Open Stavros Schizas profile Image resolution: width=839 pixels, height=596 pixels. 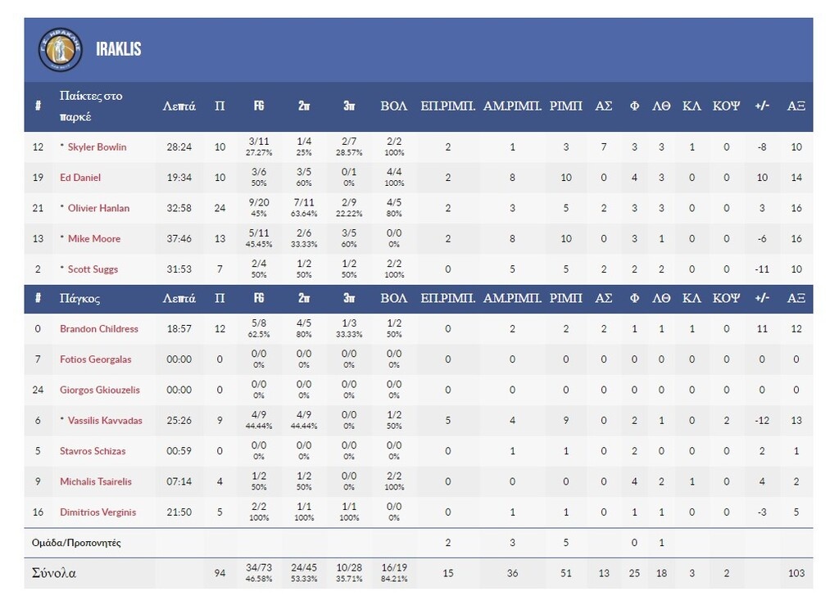pos(92,451)
